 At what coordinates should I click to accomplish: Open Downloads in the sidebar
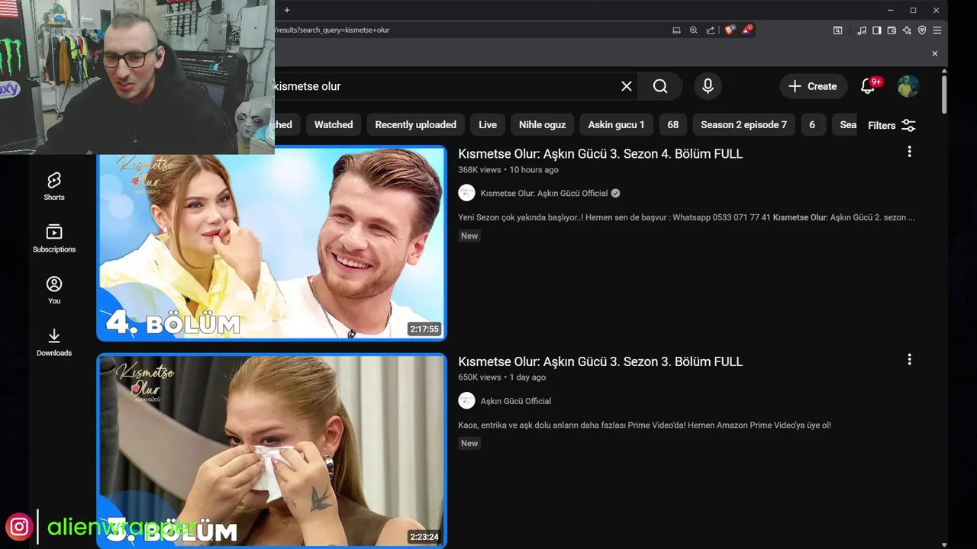(x=54, y=342)
